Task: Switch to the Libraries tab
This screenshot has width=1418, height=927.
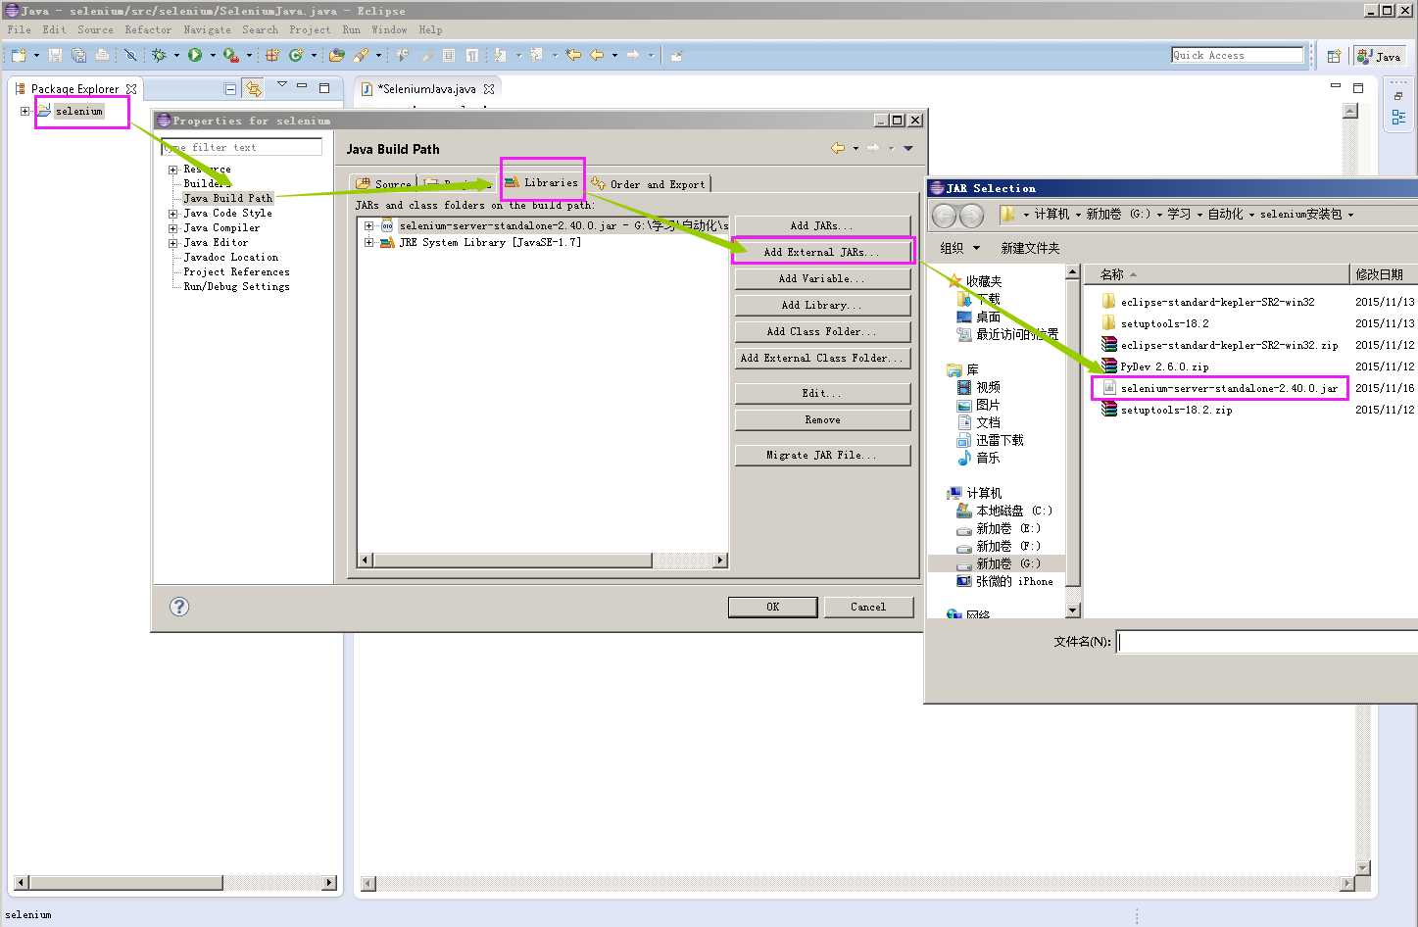Action: [542, 182]
